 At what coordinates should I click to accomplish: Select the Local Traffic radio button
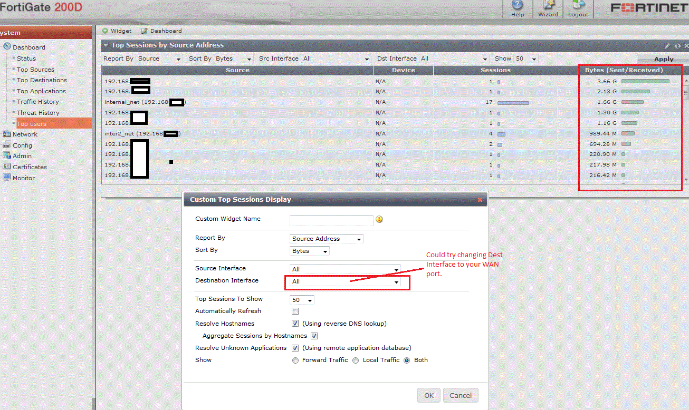click(x=356, y=360)
